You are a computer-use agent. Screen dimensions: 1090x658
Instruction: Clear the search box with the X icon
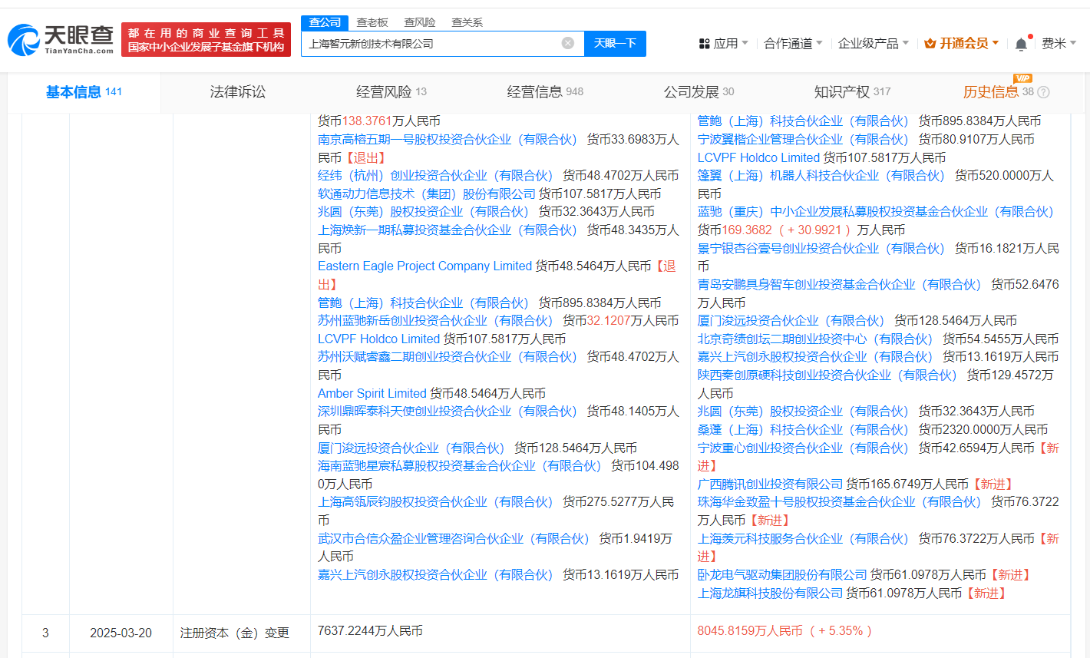[567, 43]
